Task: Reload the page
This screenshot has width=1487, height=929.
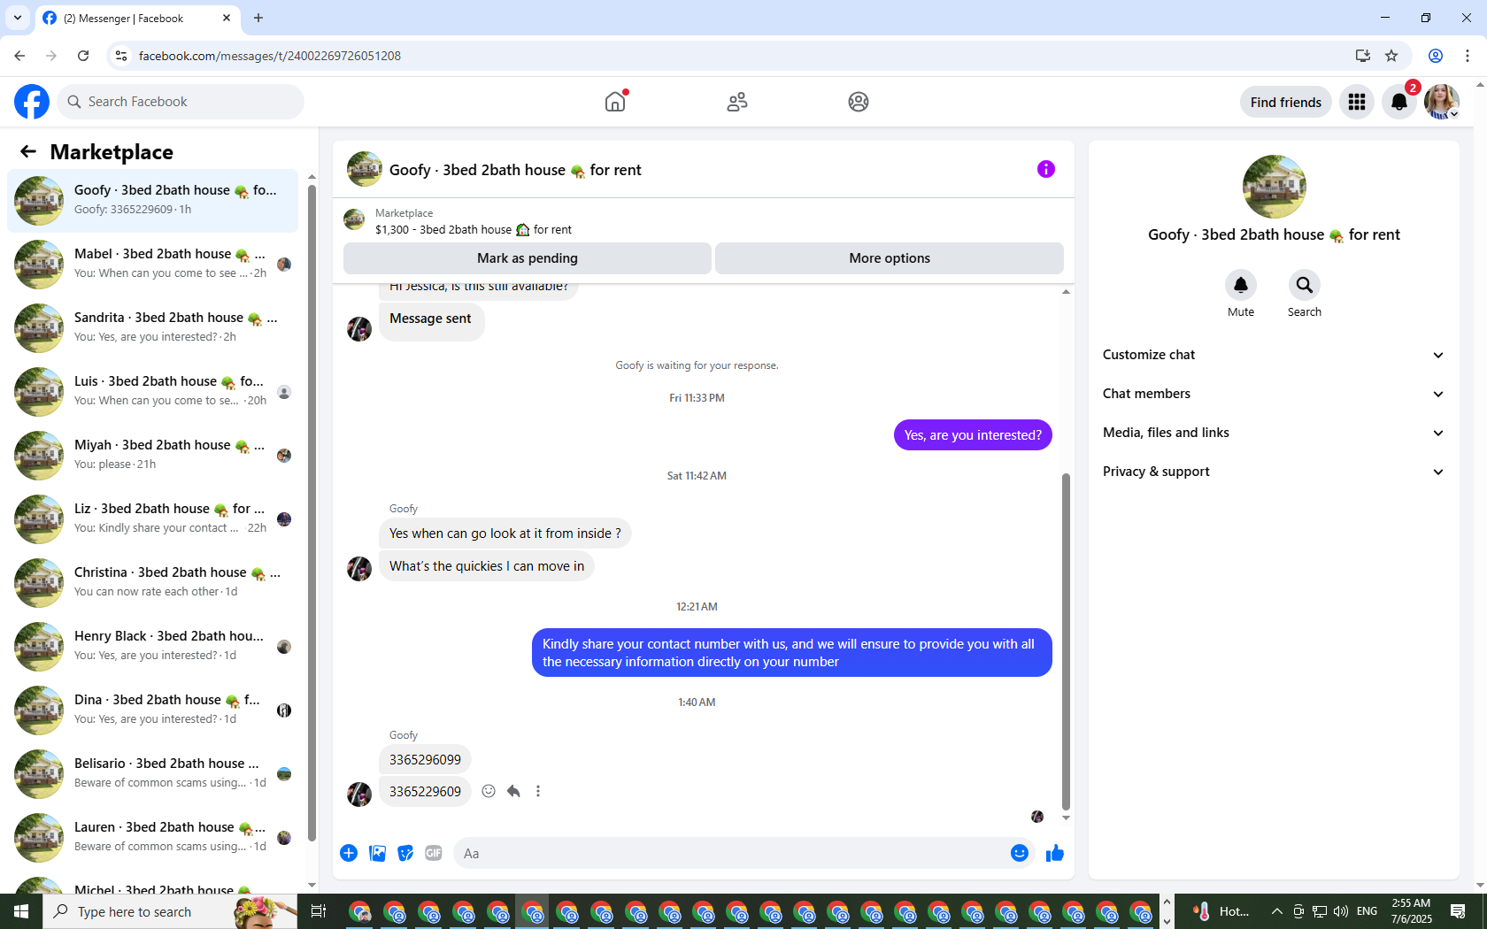Action: tap(83, 56)
